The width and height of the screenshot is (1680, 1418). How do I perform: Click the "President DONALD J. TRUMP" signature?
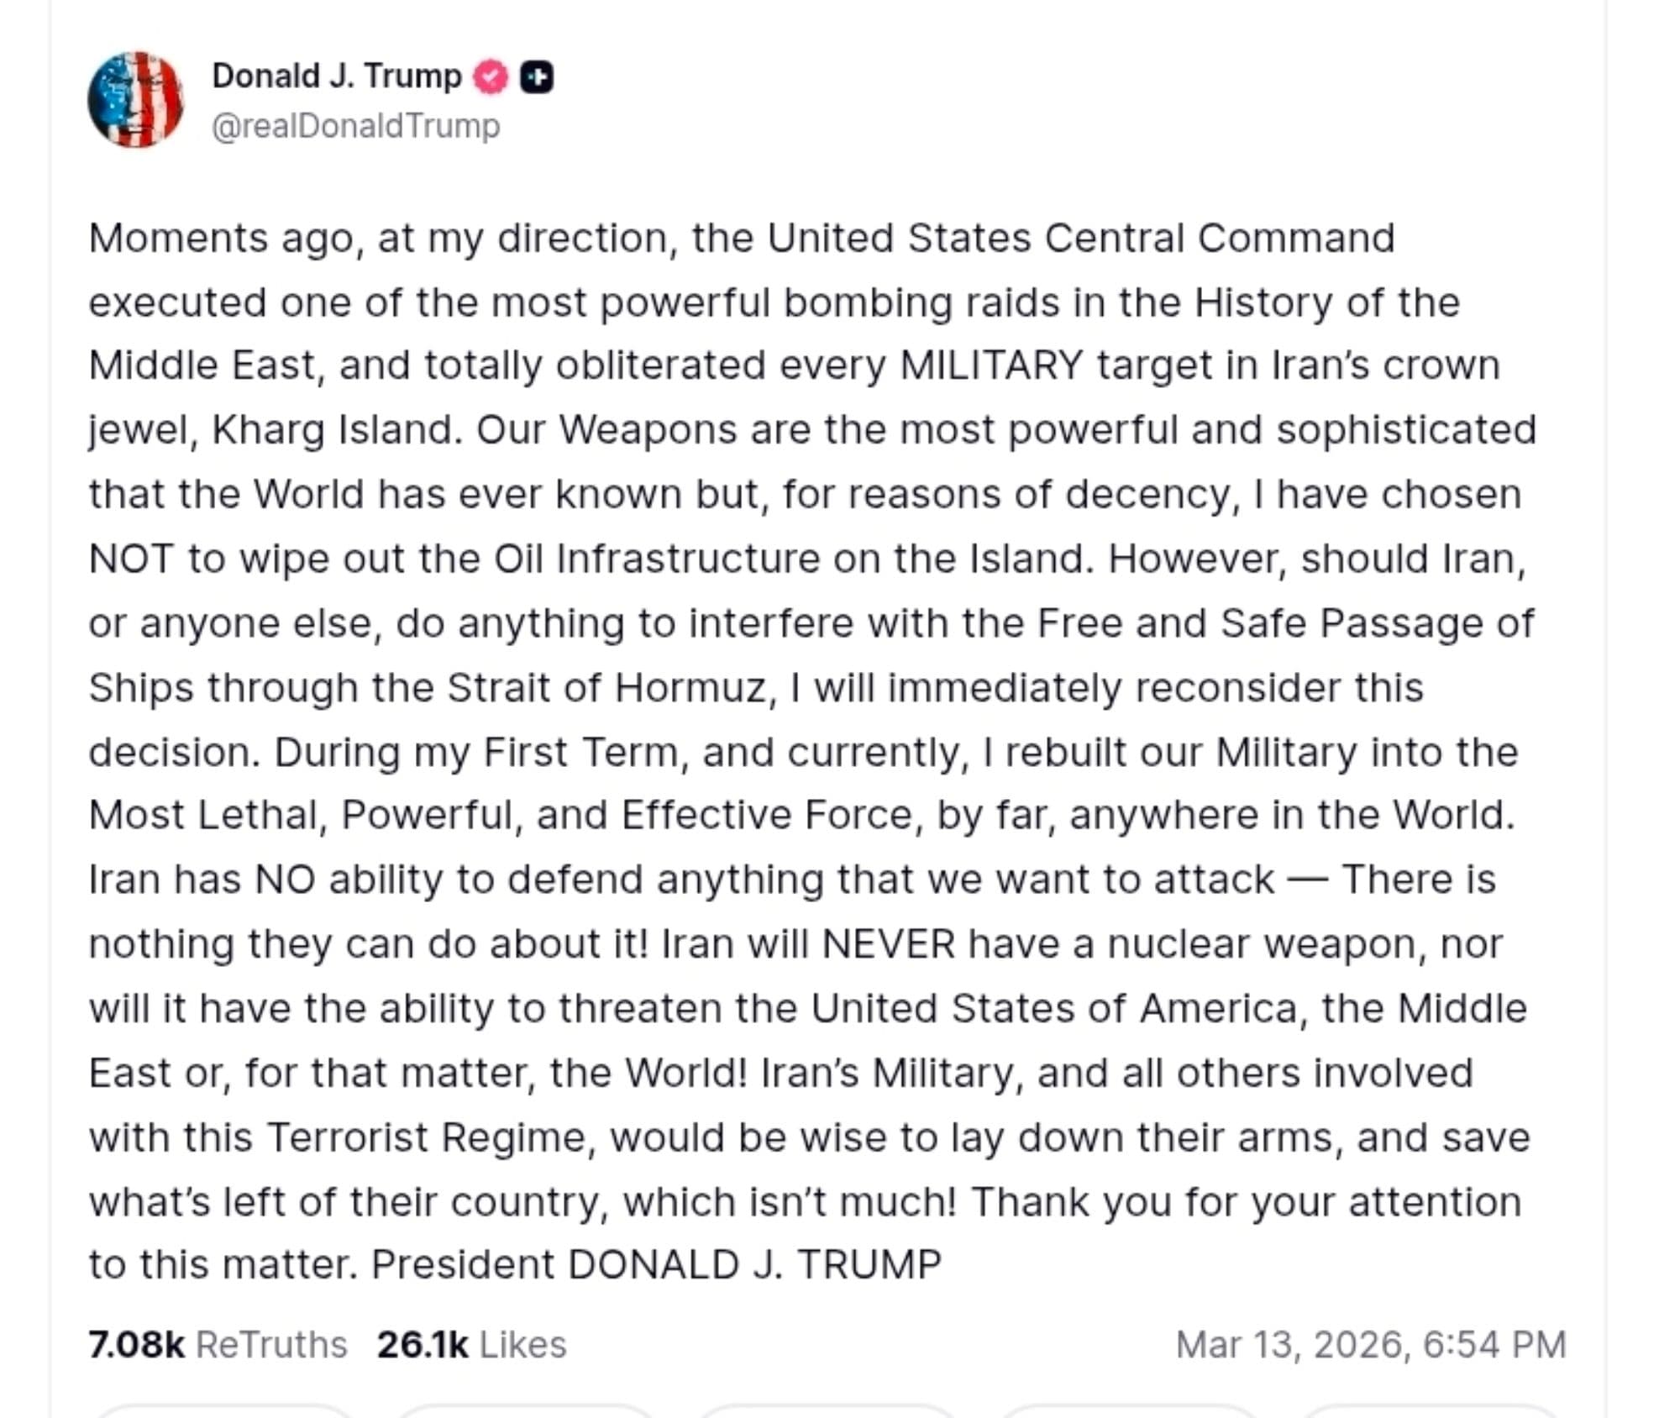point(656,1264)
